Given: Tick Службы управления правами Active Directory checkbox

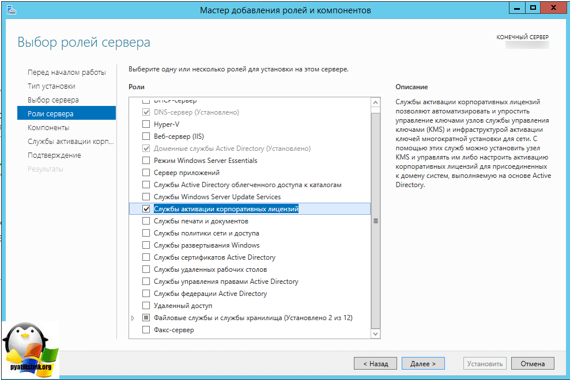Looking at the screenshot, I should (146, 282).
